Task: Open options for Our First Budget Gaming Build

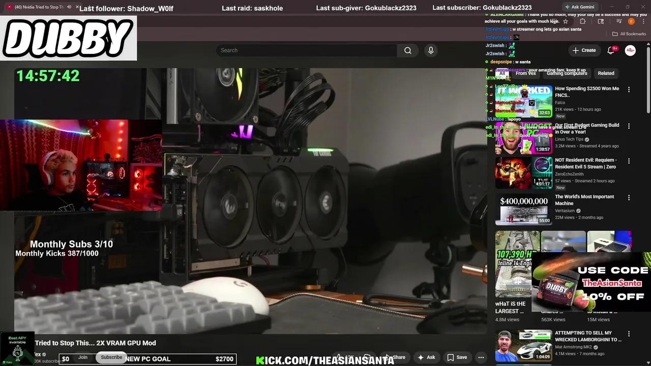Action: [x=629, y=126]
